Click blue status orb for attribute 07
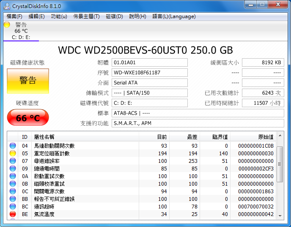The width and height of the screenshot is (291, 227). pyautogui.click(x=13, y=161)
